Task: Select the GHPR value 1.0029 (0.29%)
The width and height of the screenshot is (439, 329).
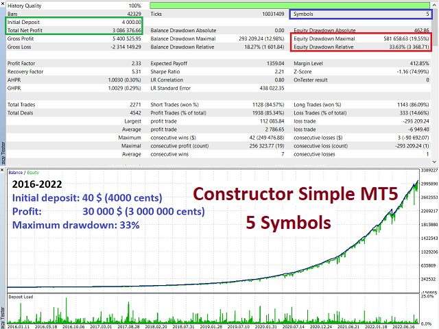Action: tap(125, 88)
